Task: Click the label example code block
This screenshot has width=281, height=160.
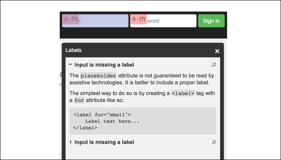Action: click(x=143, y=121)
